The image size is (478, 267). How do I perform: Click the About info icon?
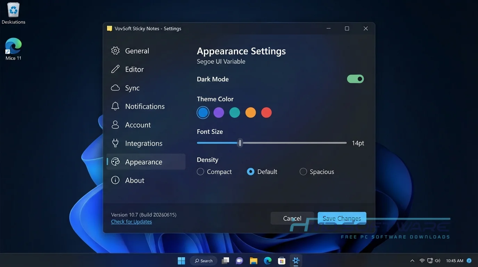tap(115, 180)
